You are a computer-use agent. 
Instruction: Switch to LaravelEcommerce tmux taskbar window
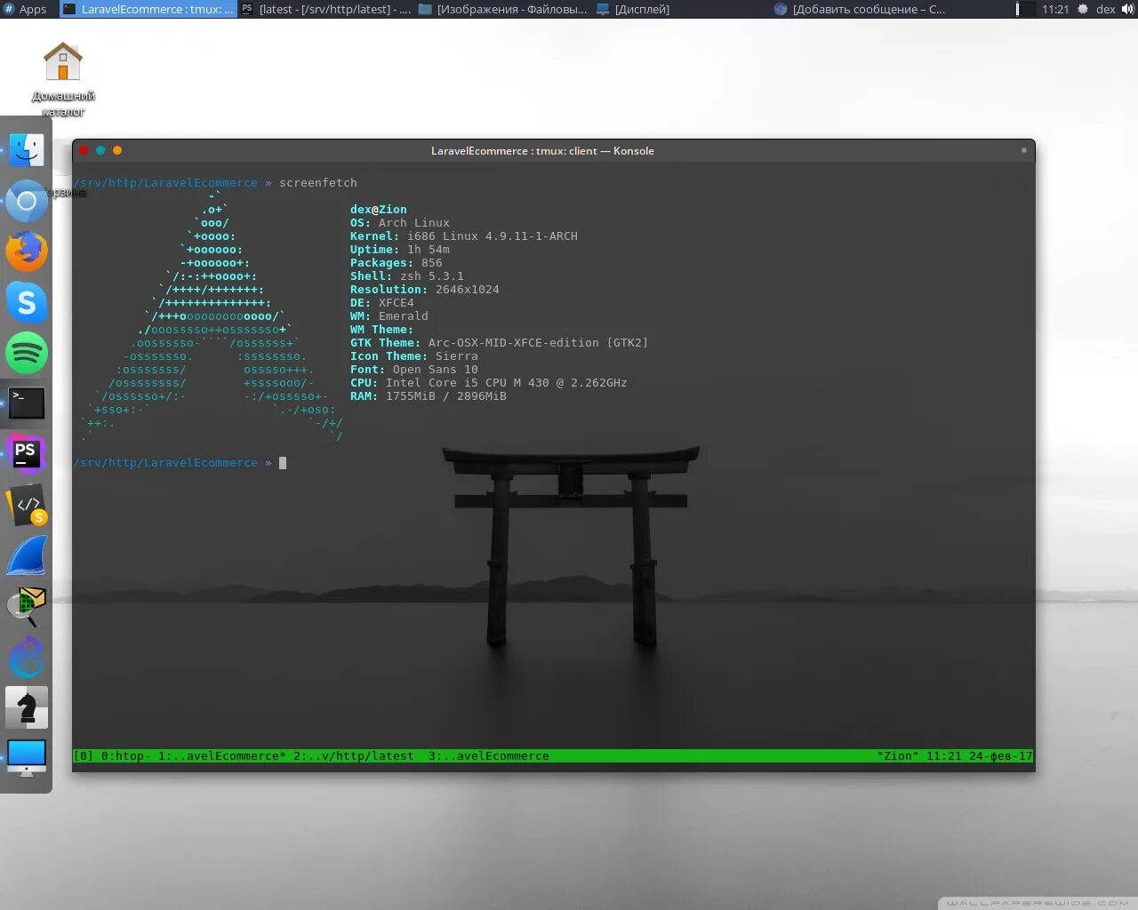pos(148,9)
